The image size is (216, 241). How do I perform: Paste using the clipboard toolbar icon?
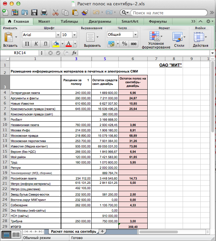point(75,12)
